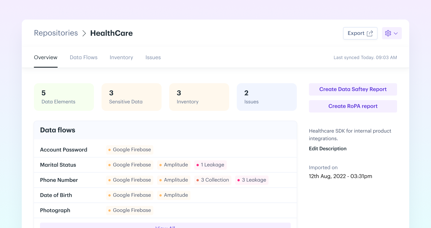Screen dimensions: 431x228
Task: Click Google Firebase tag for Phone Number
Action: pyautogui.click(x=130, y=180)
